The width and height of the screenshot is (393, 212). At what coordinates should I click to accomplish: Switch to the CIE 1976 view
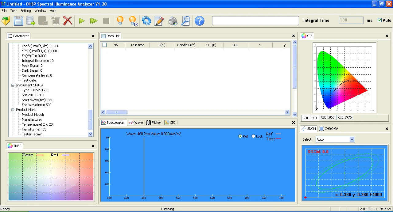(x=344, y=118)
